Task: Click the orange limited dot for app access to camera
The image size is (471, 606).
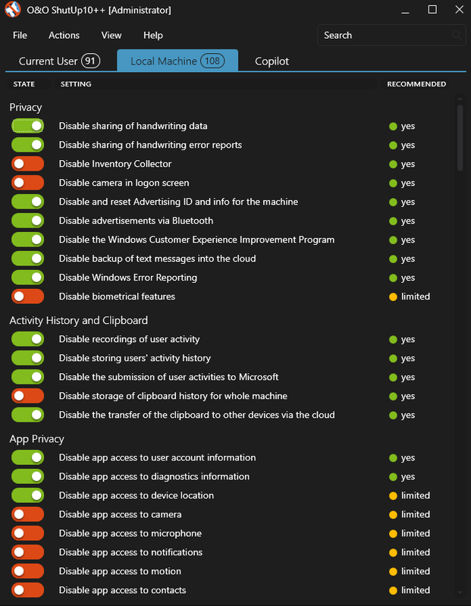Action: (x=393, y=515)
